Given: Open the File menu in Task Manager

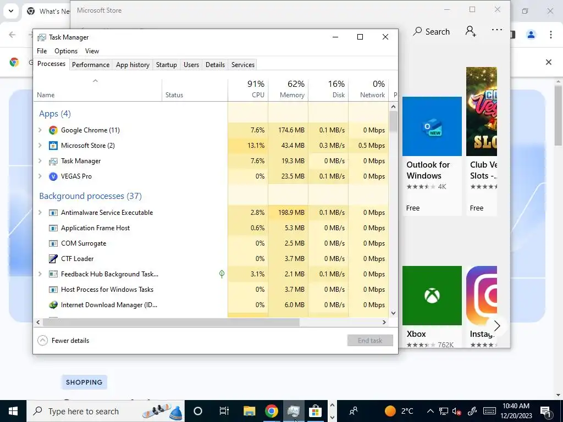Looking at the screenshot, I should pos(42,51).
